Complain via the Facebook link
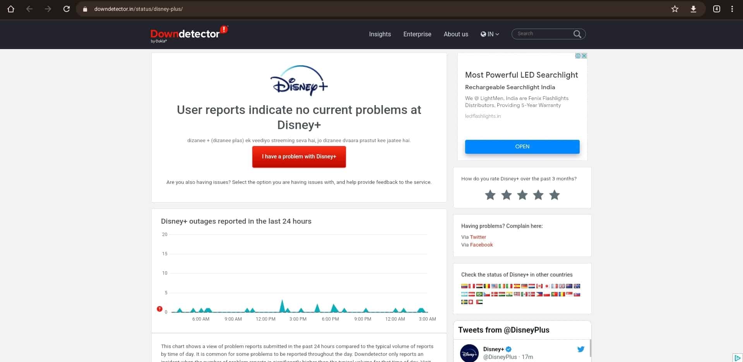Screen dimensions: 743x362 [x=481, y=245]
